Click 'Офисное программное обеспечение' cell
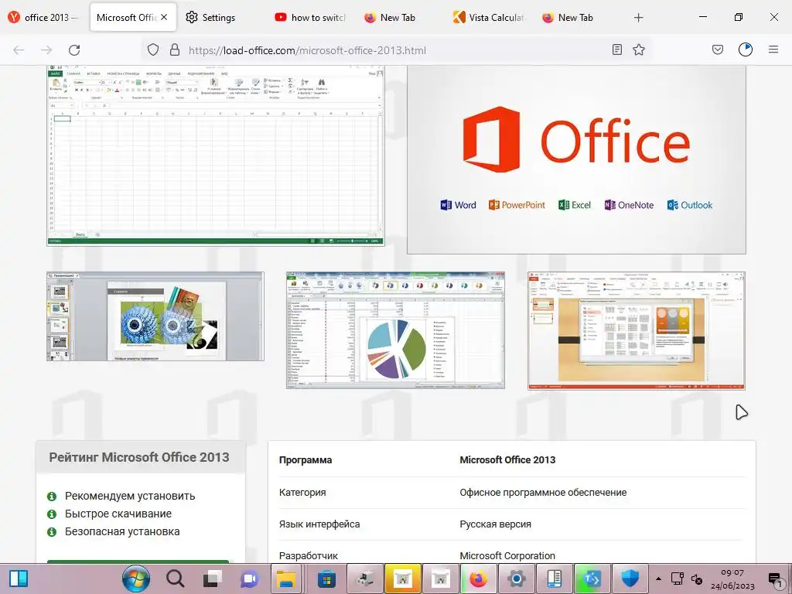The width and height of the screenshot is (792, 594). (543, 493)
